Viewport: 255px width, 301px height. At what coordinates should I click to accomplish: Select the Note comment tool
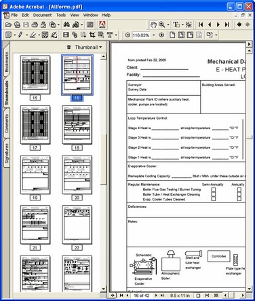pos(8,35)
